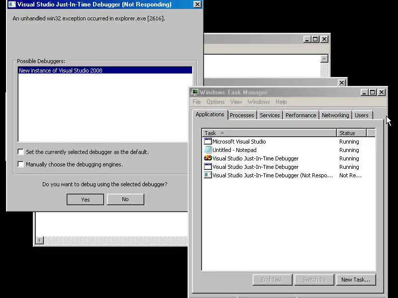Select the 'Untitled - Notepad' task row
398x298 pixels.
pos(289,150)
